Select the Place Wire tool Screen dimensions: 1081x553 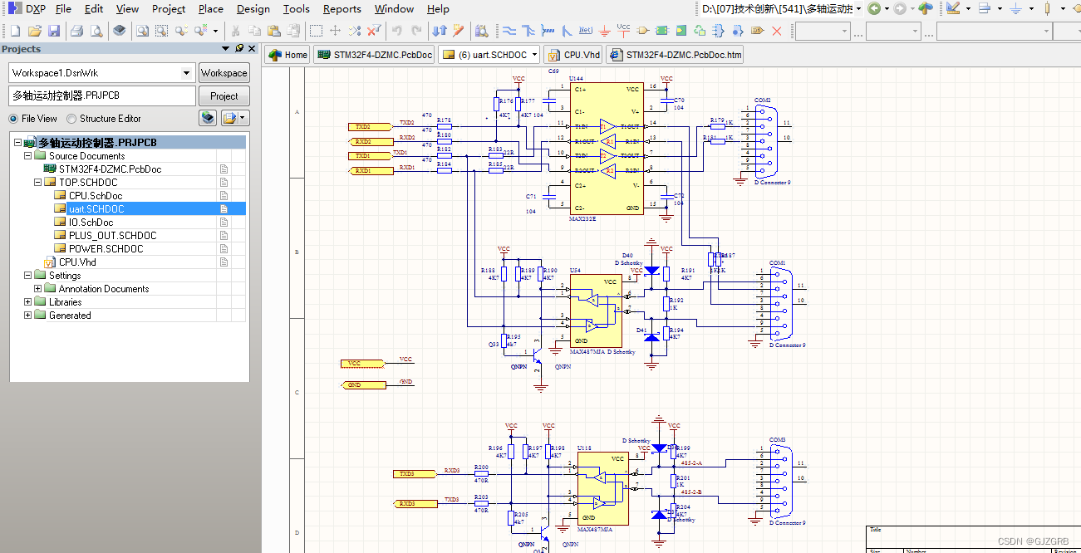[x=509, y=31]
